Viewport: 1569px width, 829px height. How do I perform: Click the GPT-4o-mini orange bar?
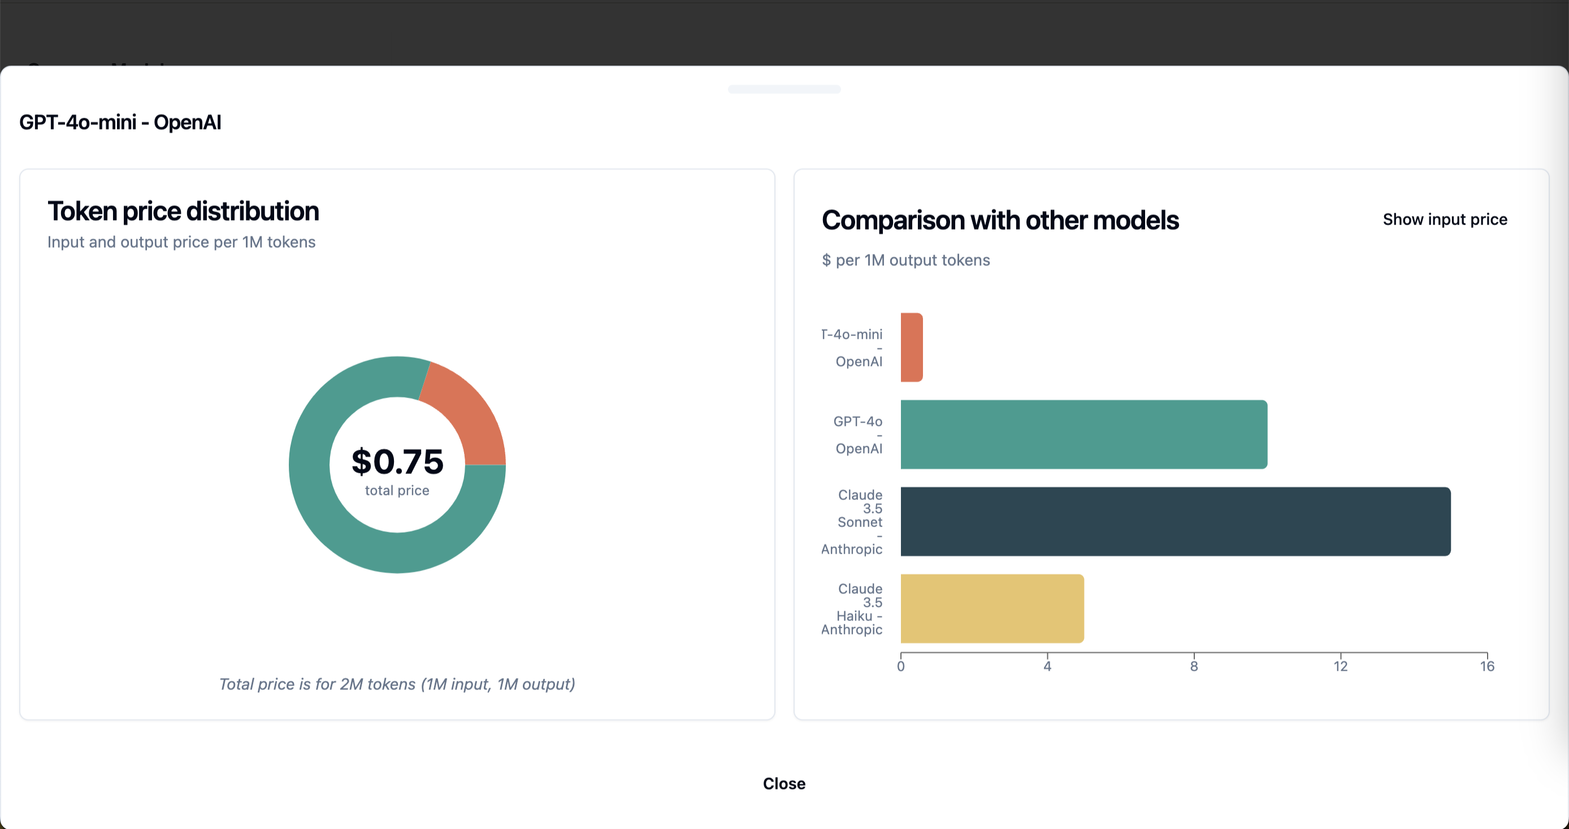click(911, 347)
